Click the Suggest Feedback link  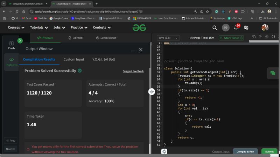click(133, 71)
